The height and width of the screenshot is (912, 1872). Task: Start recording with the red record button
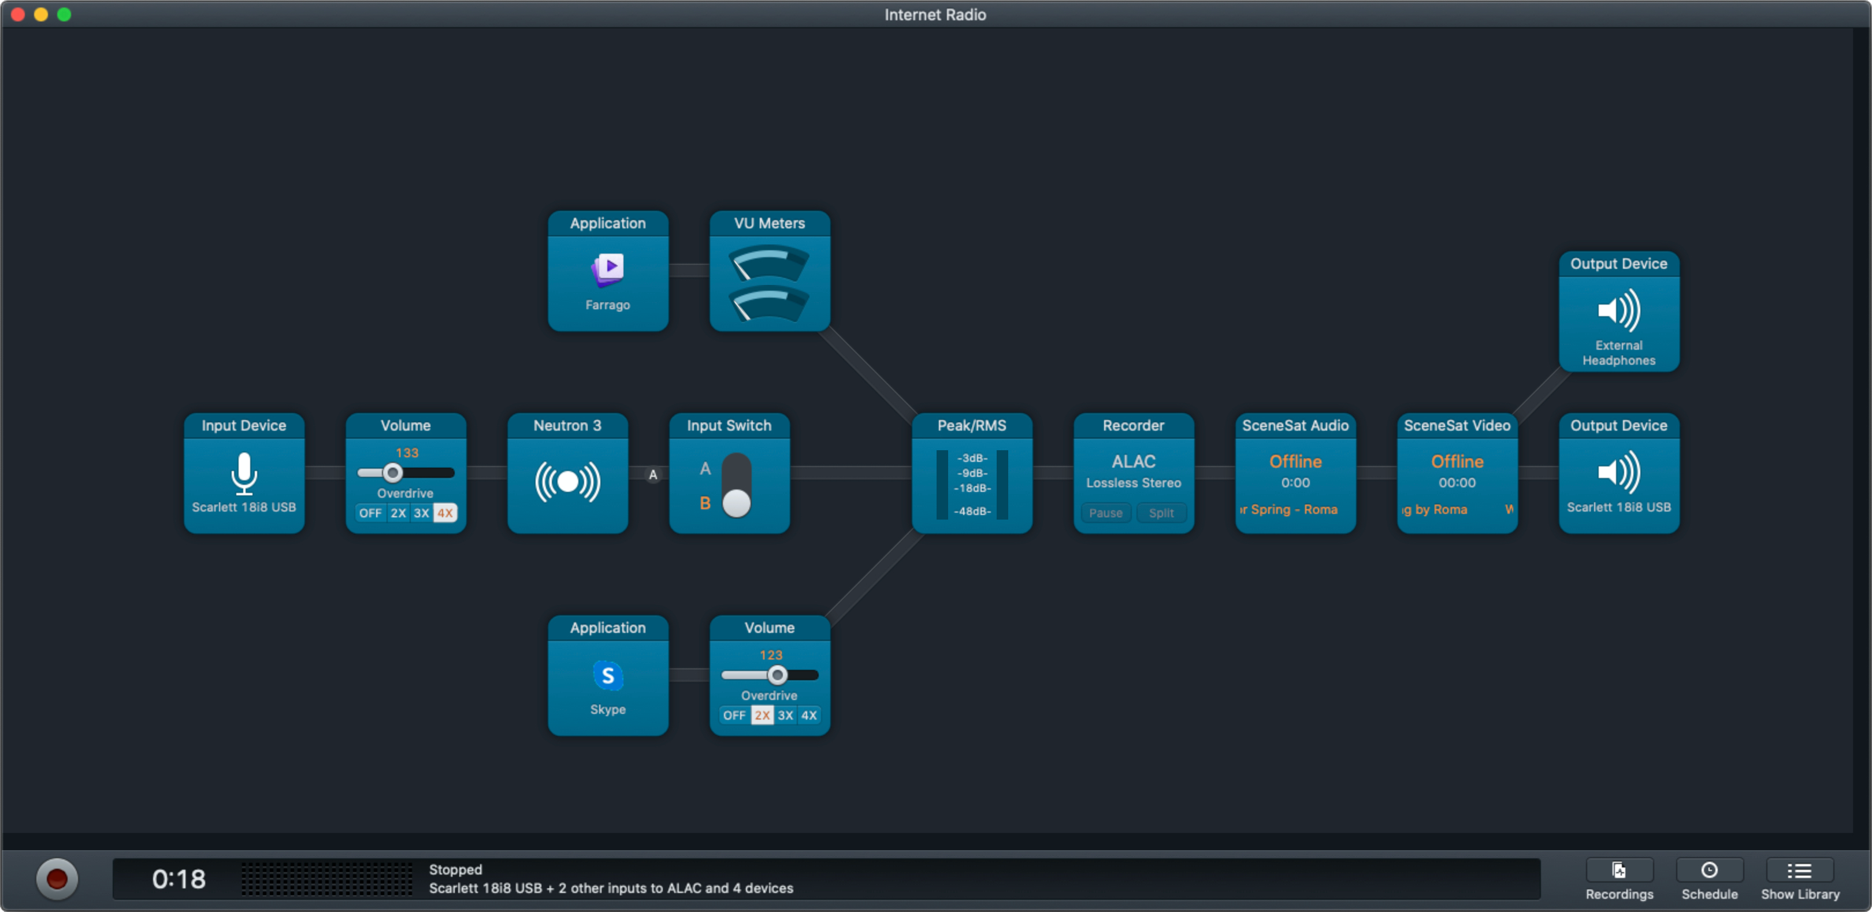[x=57, y=878]
